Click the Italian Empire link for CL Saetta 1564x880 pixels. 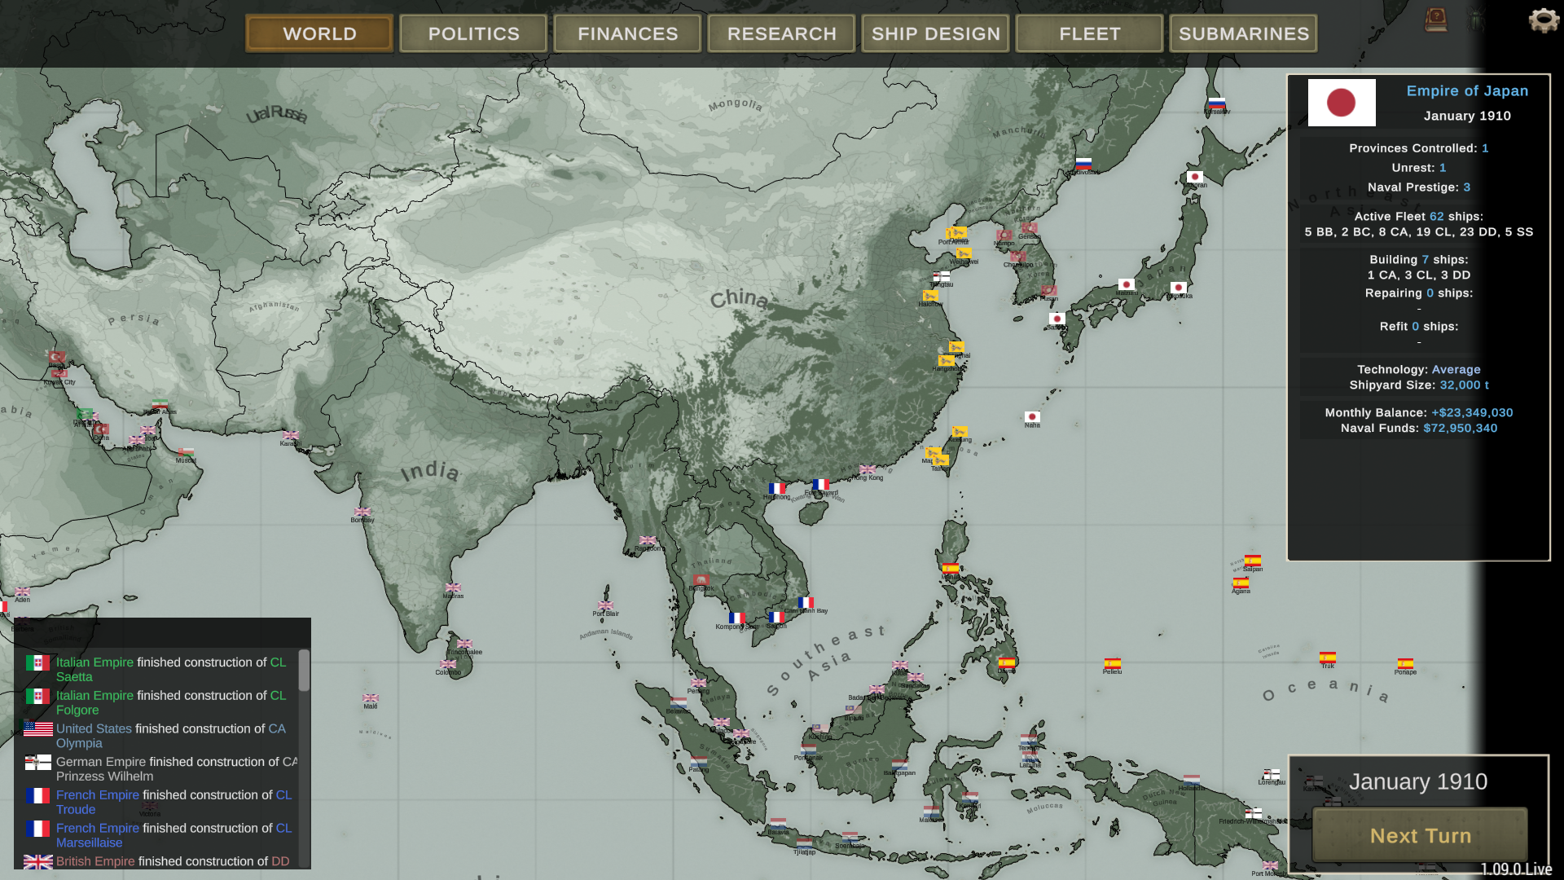tap(94, 662)
